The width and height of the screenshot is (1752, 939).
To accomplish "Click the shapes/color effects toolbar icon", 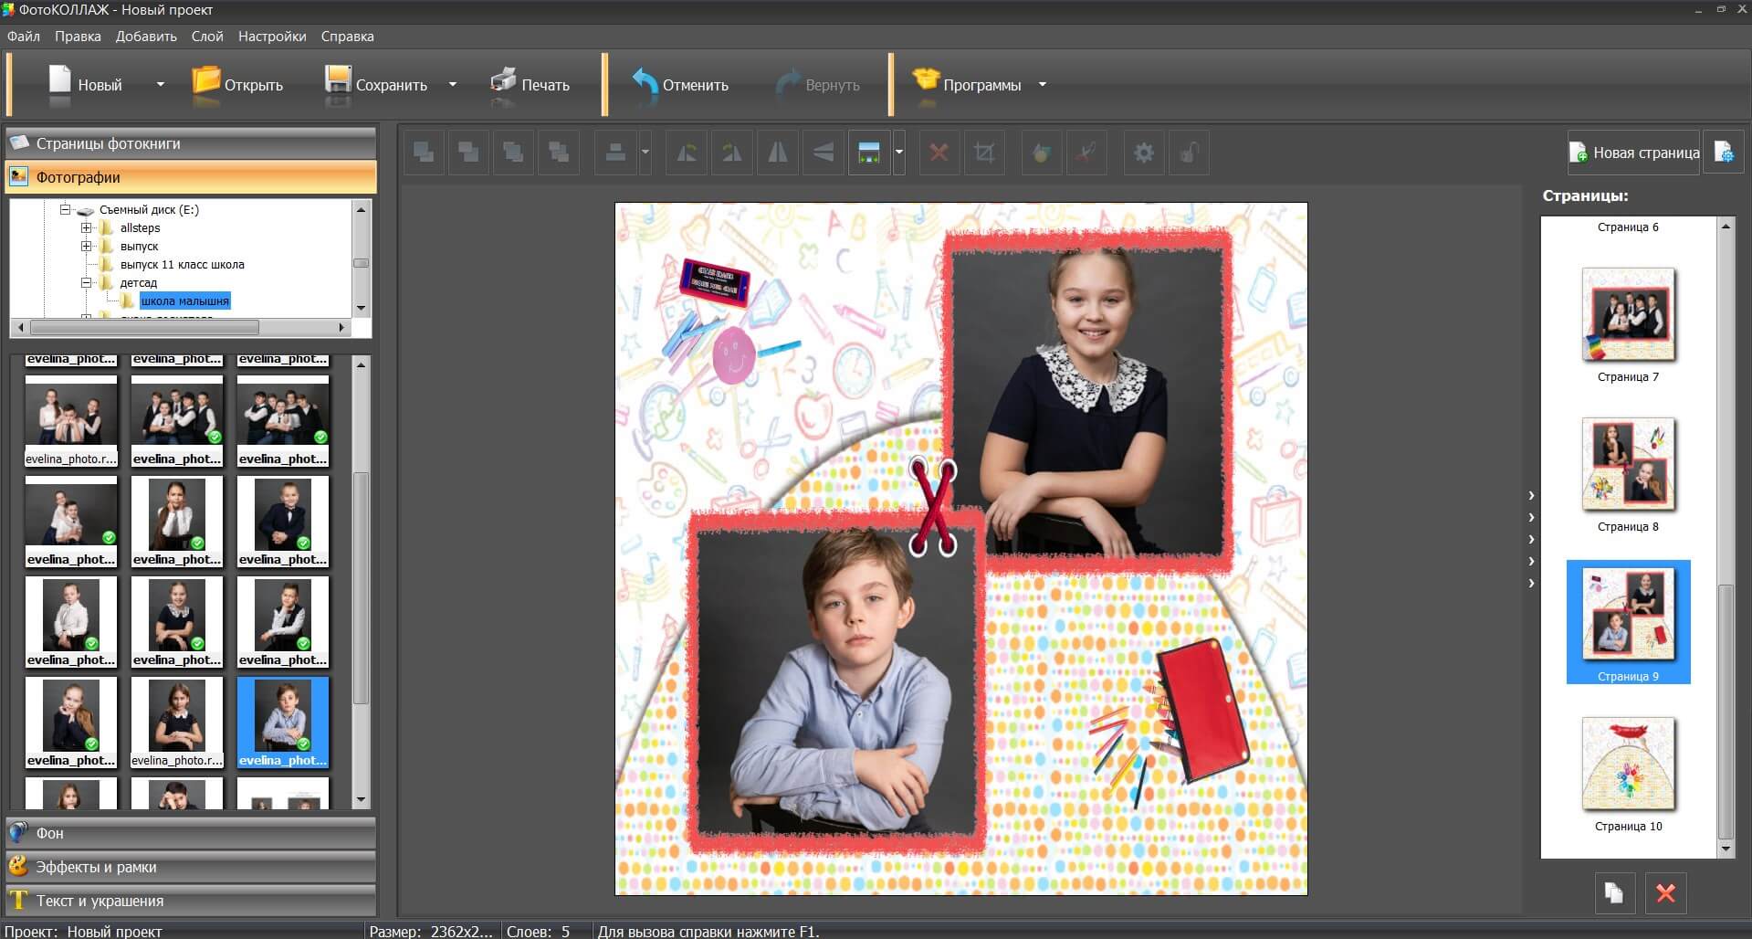I will (x=1041, y=153).
